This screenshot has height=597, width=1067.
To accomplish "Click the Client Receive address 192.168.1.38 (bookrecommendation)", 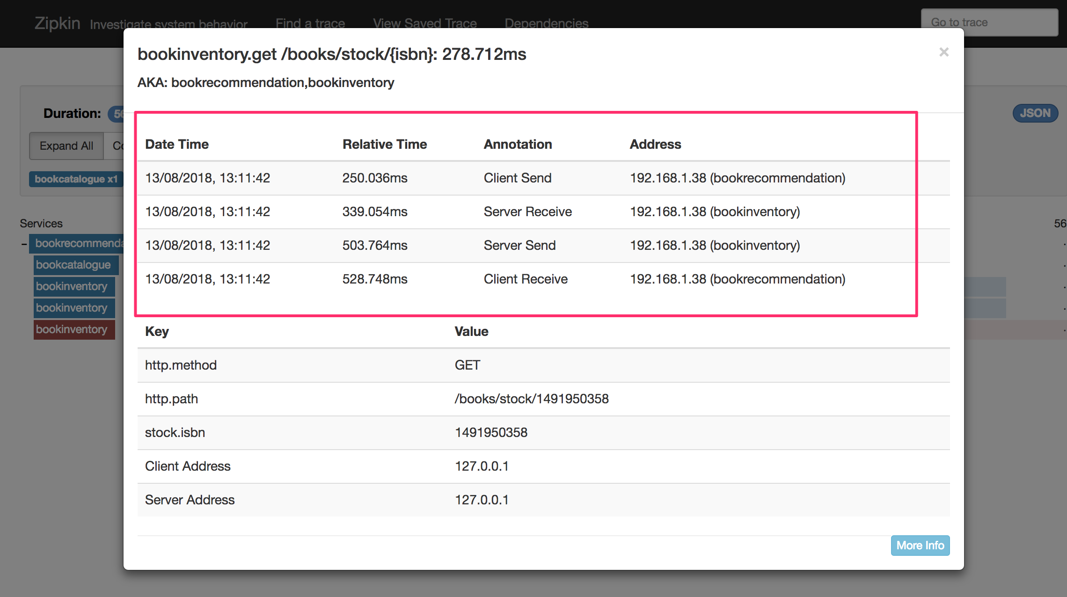I will click(738, 279).
